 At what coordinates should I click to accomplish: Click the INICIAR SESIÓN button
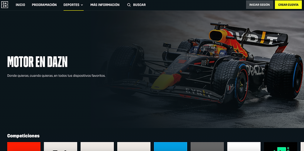click(259, 5)
